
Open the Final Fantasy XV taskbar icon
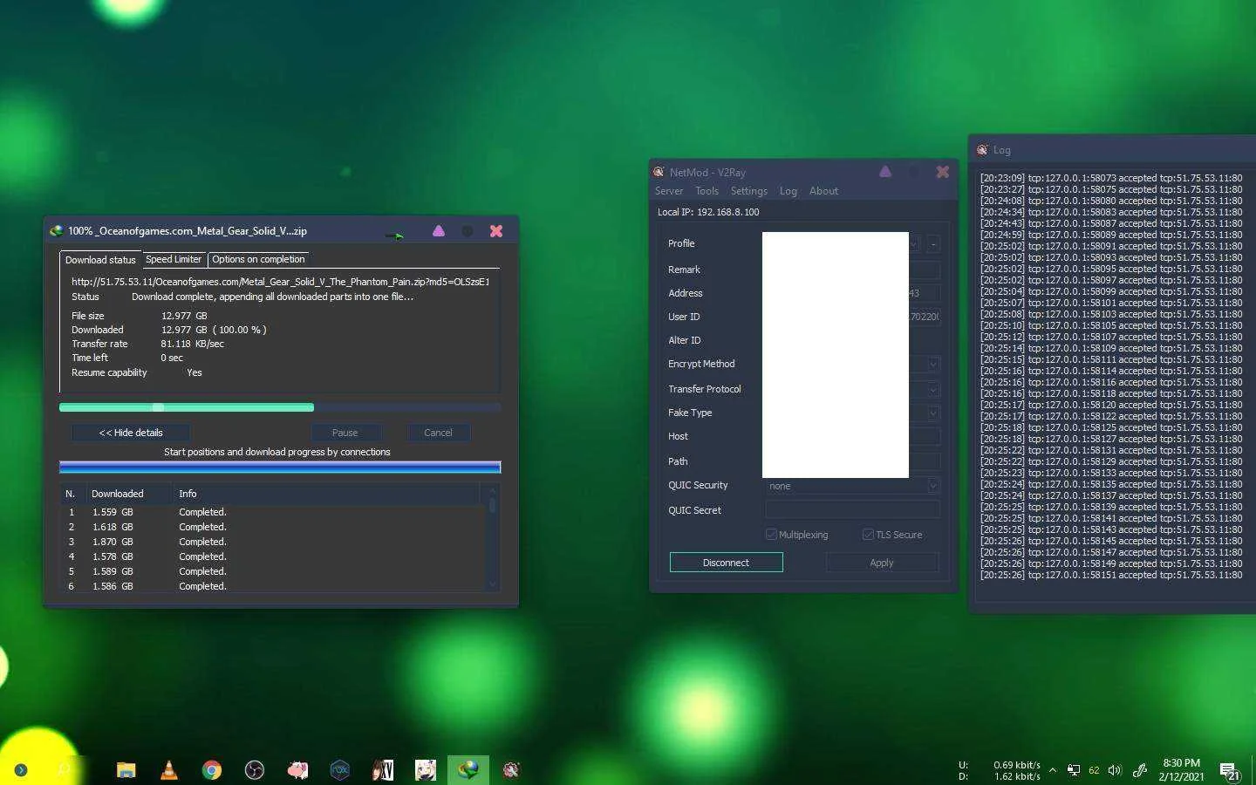tap(382, 770)
